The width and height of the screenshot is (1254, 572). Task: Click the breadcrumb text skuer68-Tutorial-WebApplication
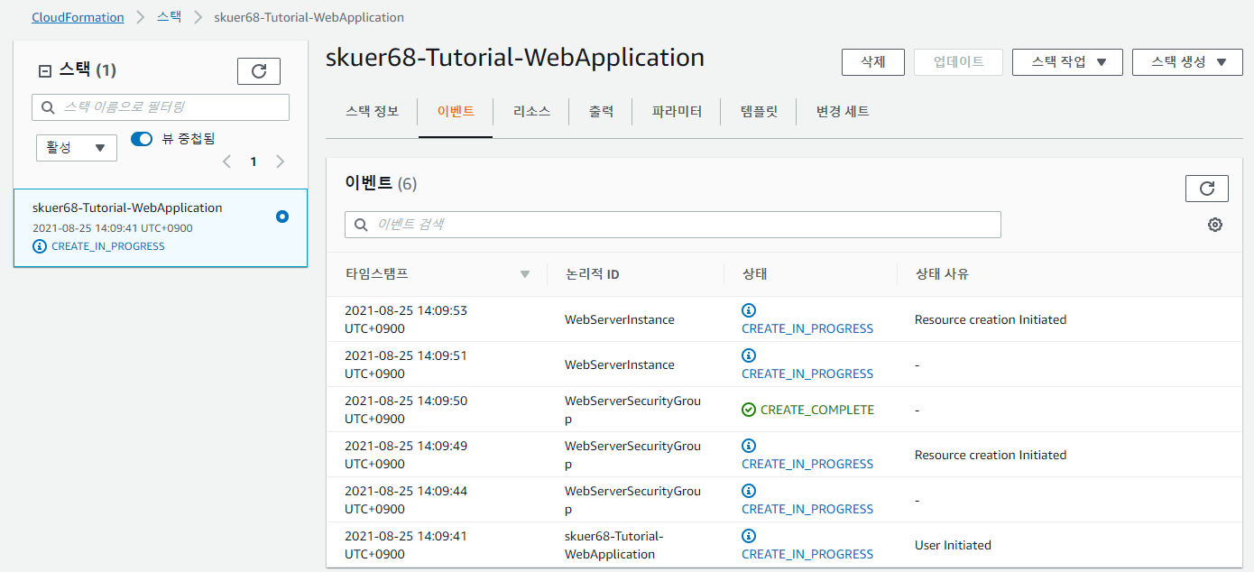pos(309,17)
